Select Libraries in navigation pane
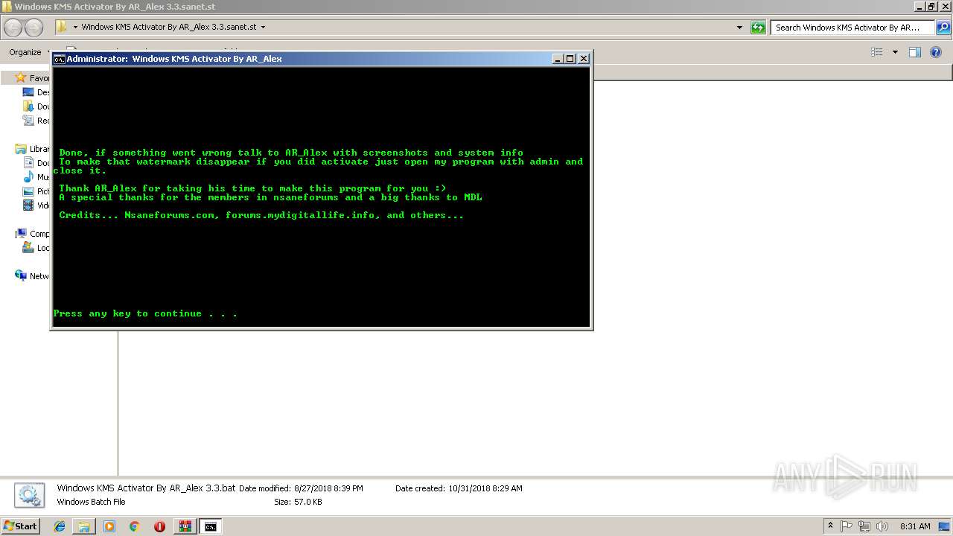 click(33, 149)
